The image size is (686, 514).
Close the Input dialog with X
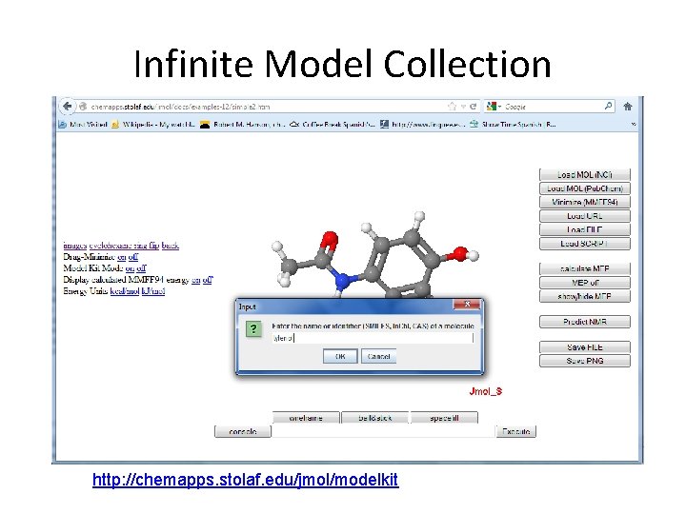pyautogui.click(x=467, y=305)
